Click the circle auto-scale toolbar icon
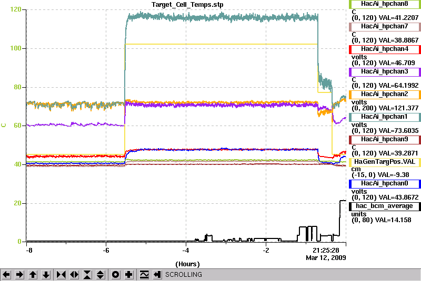This screenshot has width=421, height=281. [x=116, y=275]
